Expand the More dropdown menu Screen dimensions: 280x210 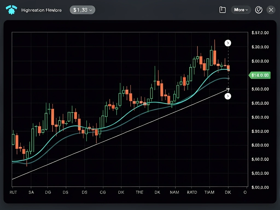click(x=241, y=10)
